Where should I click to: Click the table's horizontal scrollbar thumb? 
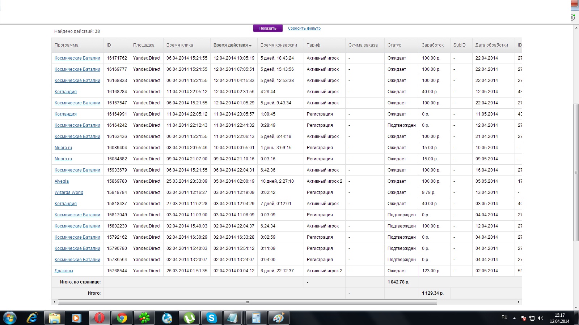(248, 302)
